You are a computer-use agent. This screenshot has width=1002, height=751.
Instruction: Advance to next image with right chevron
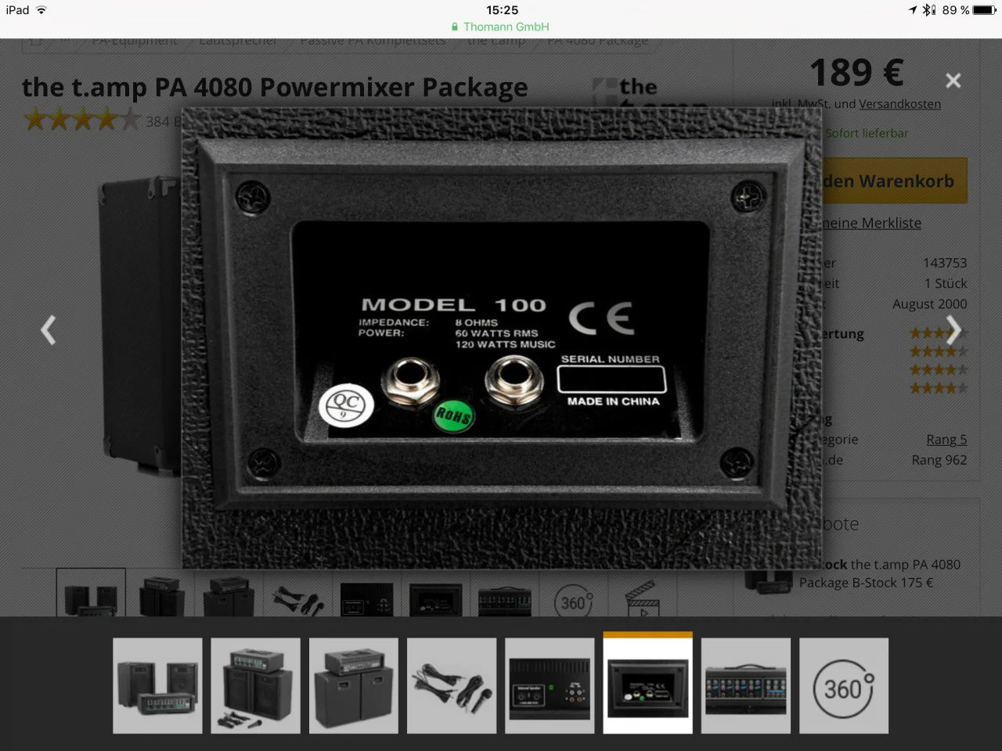click(x=953, y=330)
